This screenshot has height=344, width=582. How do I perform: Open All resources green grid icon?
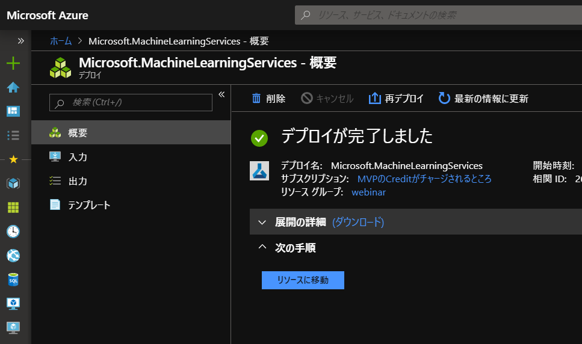[x=13, y=207]
